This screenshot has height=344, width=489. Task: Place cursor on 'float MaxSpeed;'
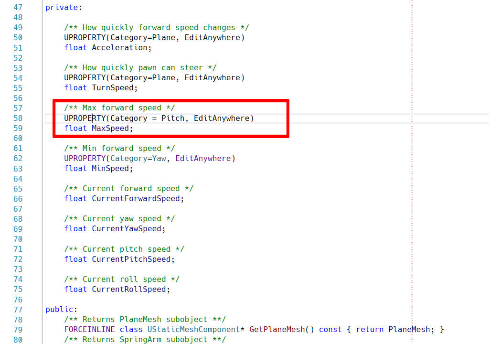pos(98,129)
